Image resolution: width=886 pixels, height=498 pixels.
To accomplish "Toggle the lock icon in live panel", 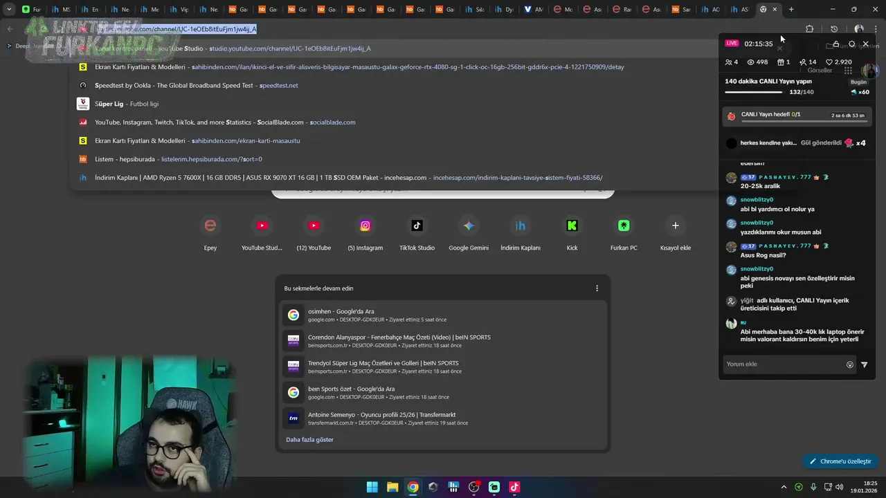I will (x=836, y=44).
